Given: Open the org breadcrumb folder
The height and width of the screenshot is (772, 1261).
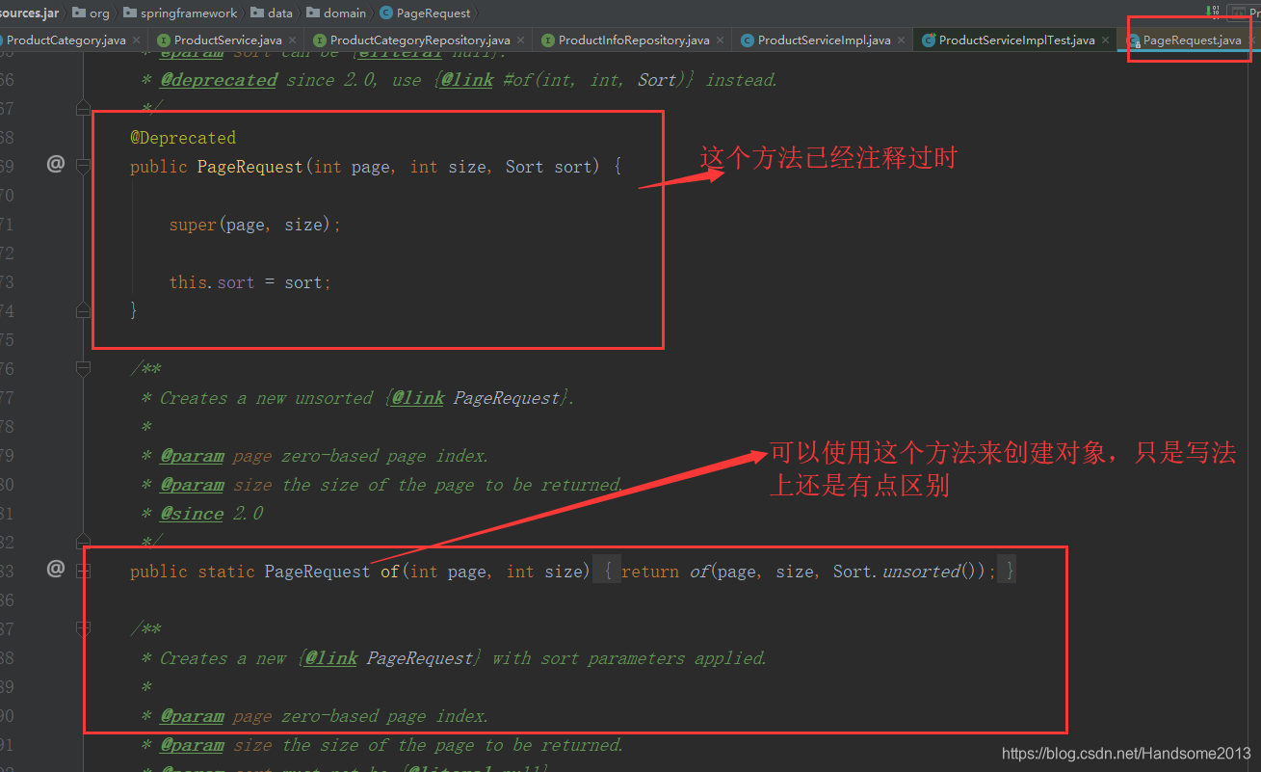Looking at the screenshot, I should coord(92,13).
